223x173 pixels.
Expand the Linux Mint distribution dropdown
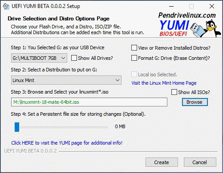tap(66, 80)
